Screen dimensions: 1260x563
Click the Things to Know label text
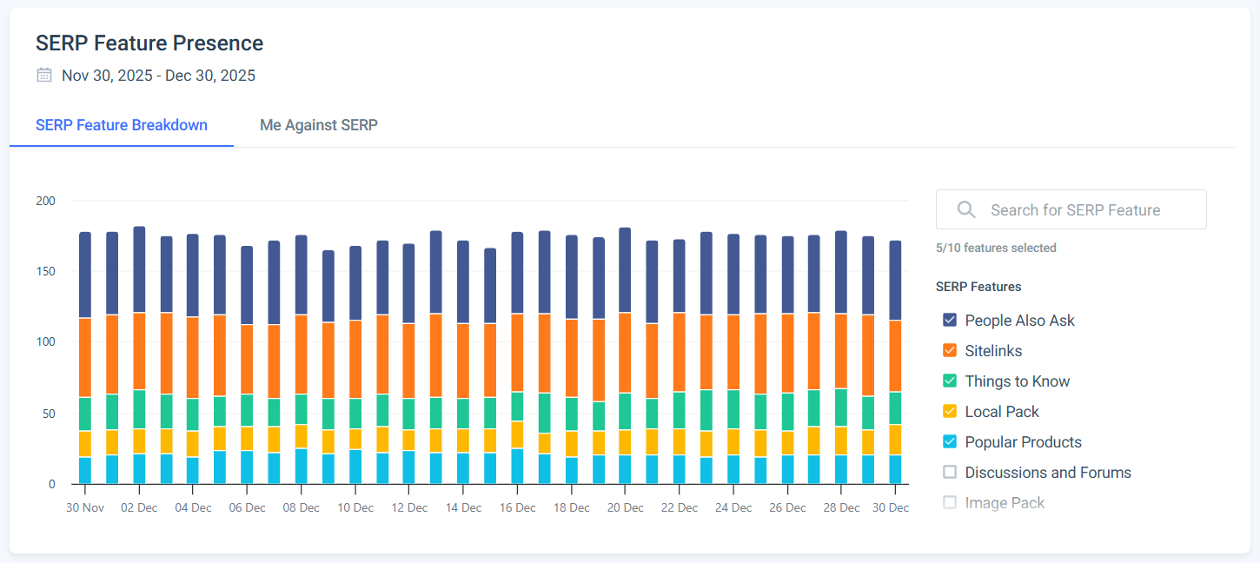coord(1017,381)
